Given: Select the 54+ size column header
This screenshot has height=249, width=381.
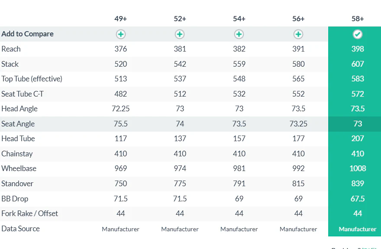Looking at the screenshot, I should pos(239,19).
